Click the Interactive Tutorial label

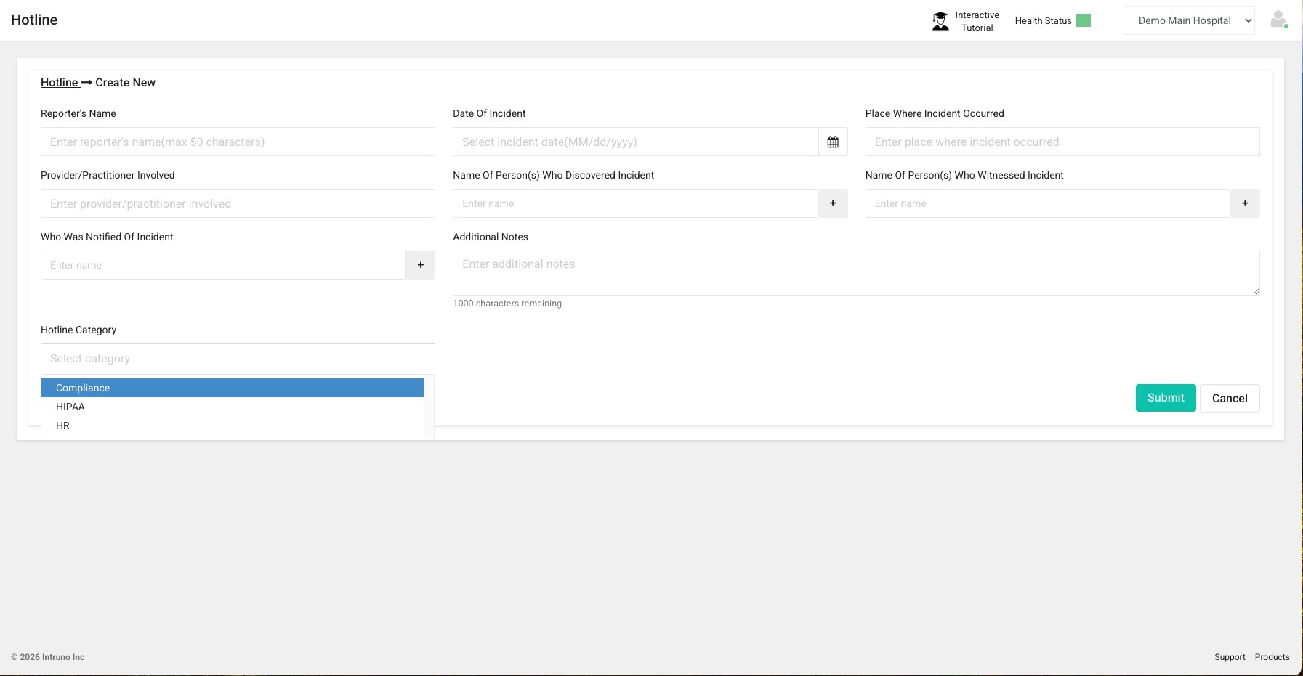(977, 21)
